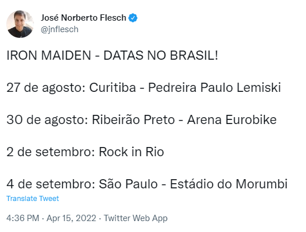Open José Norberto Flesch's profile photo
This screenshot has height=232, width=306.
(x=20, y=24)
